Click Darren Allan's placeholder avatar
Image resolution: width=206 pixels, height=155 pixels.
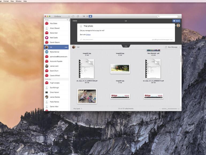coord(47,106)
